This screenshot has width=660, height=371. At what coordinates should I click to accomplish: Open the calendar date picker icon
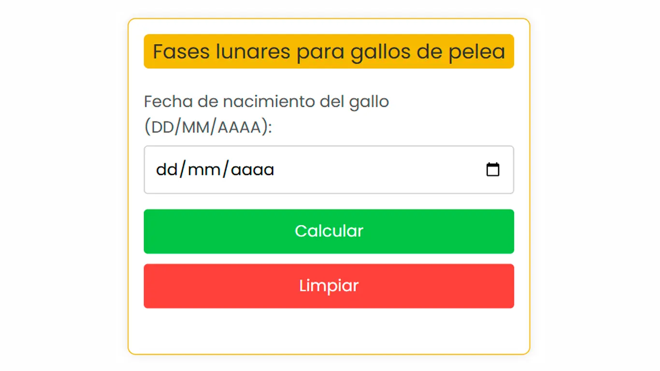[x=492, y=170]
